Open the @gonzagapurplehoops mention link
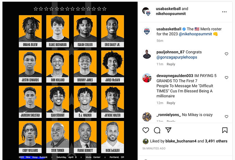This screenshot has height=160, width=235. point(177,57)
